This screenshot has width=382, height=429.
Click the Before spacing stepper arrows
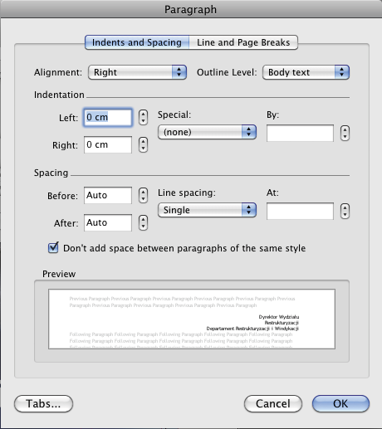(x=143, y=195)
